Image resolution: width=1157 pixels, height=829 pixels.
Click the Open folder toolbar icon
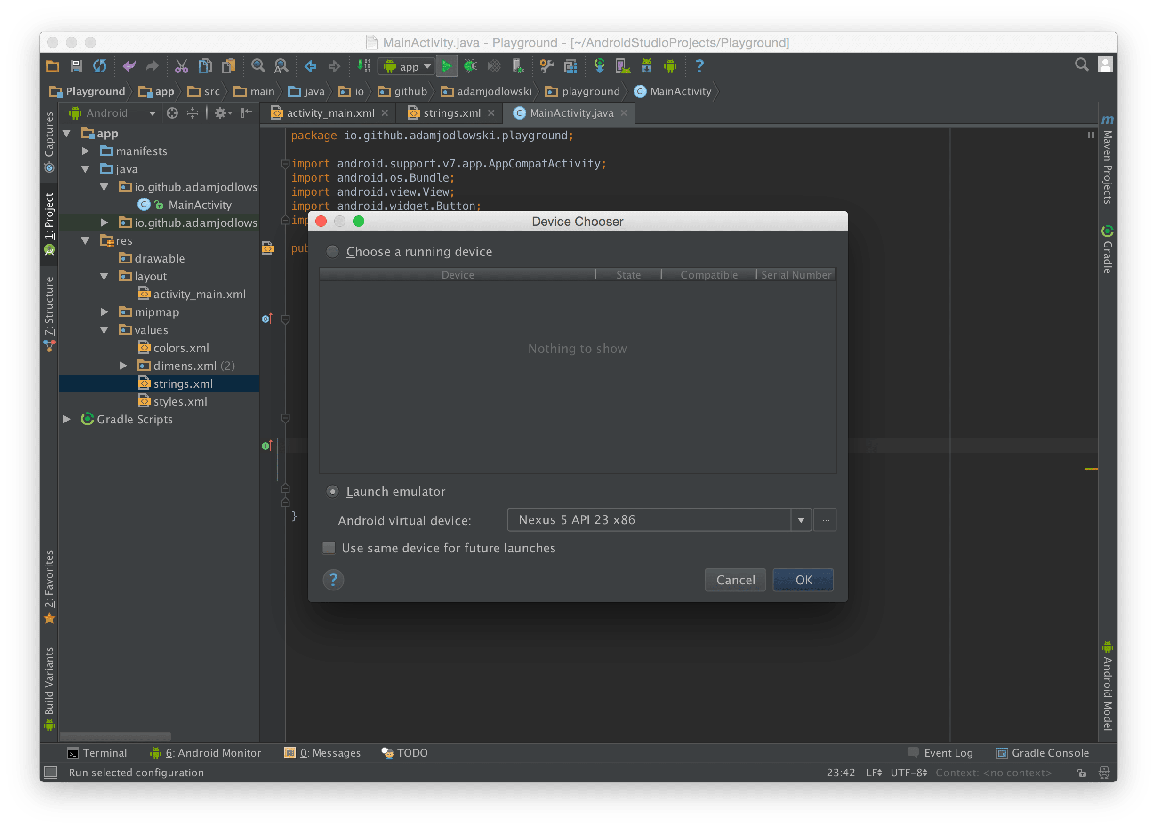(x=53, y=66)
